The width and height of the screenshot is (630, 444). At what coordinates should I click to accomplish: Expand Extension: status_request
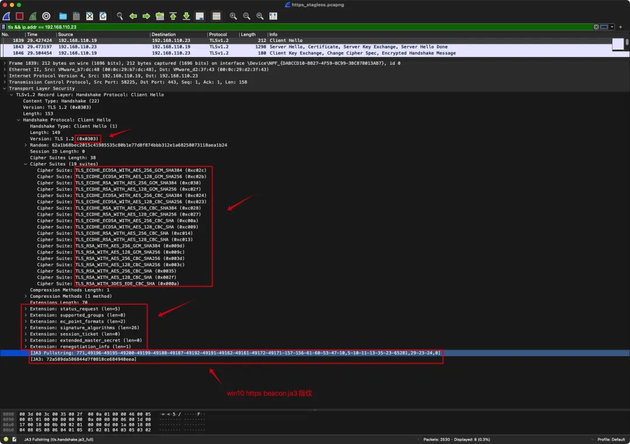point(26,309)
